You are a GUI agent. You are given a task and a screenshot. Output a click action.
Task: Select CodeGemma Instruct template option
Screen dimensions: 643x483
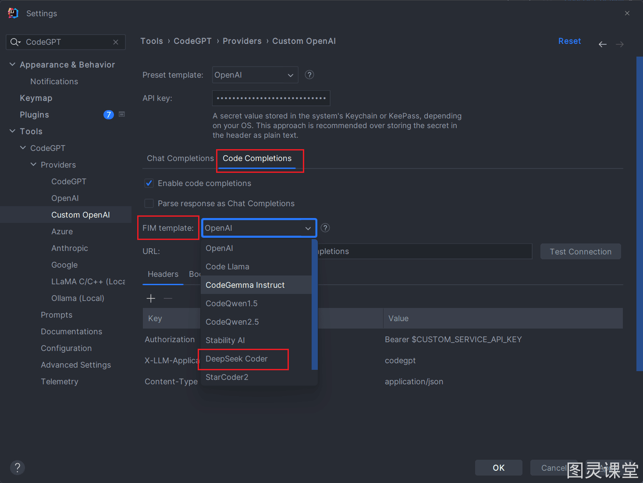[x=256, y=285]
